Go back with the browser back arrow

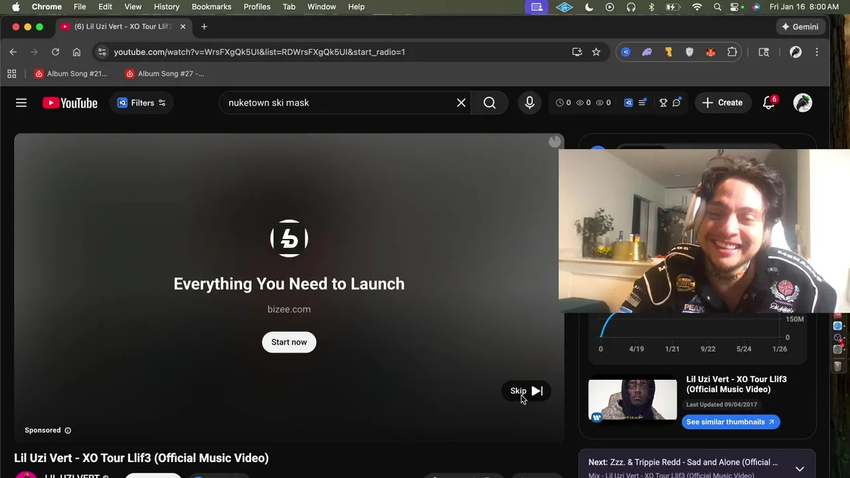(13, 52)
